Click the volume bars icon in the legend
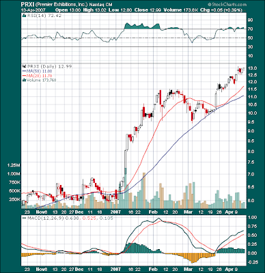Viewport: 265px width, 273px height. pyautogui.click(x=24, y=80)
